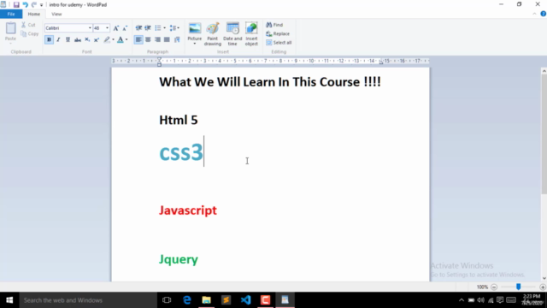Click the Javascript red text line
This screenshot has width=547, height=308.
188,210
